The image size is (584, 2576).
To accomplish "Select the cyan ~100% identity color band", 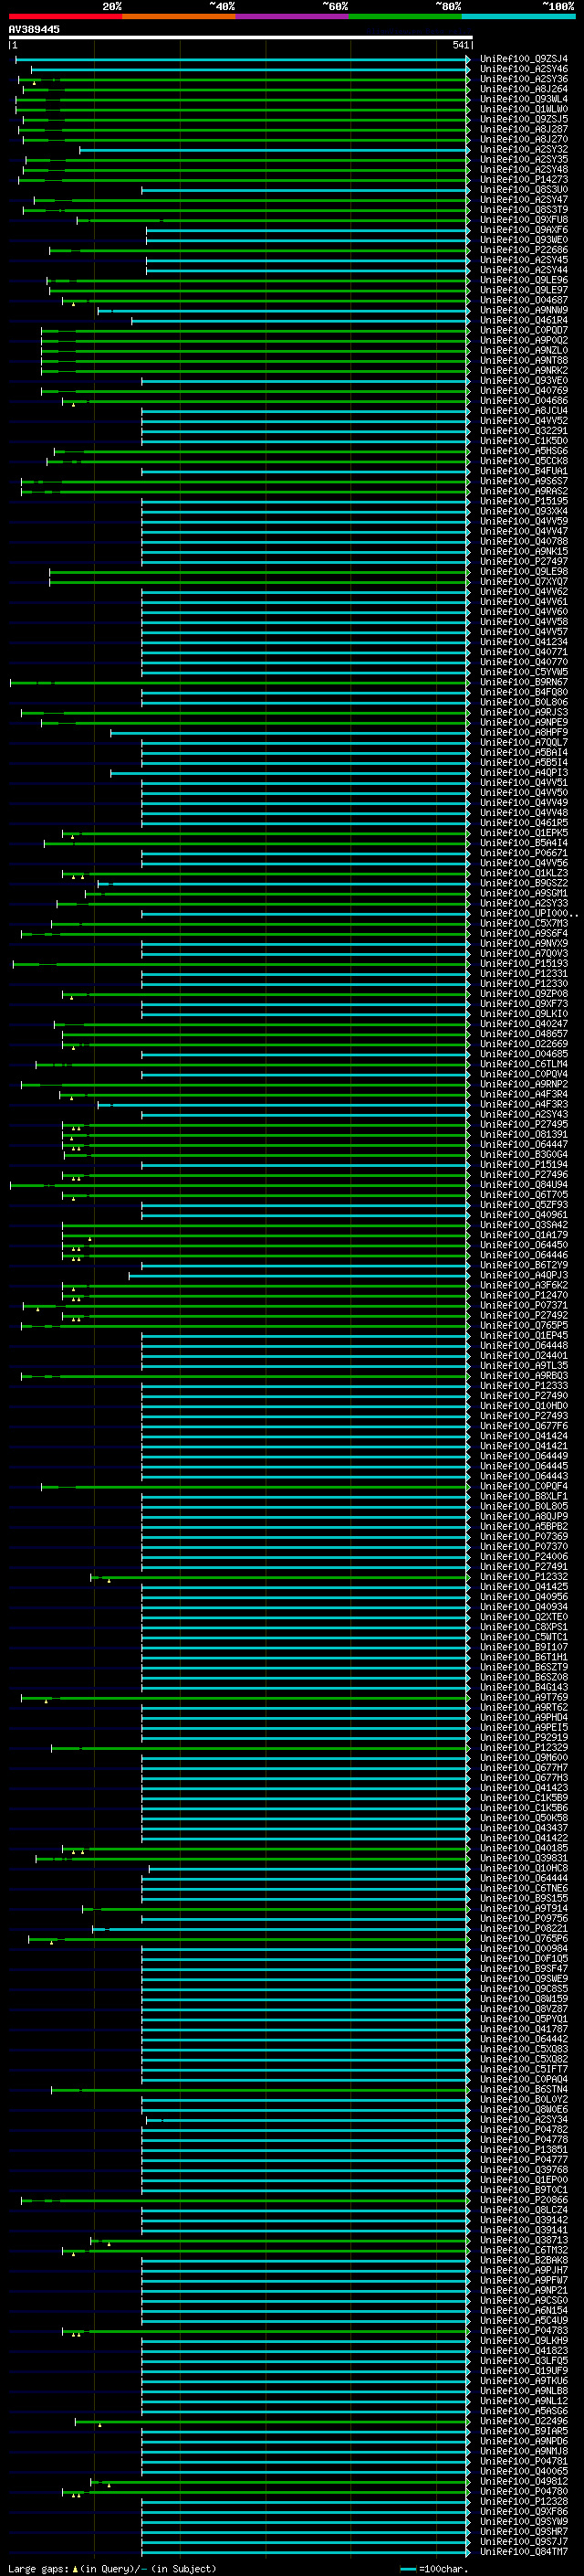I will tap(518, 16).
